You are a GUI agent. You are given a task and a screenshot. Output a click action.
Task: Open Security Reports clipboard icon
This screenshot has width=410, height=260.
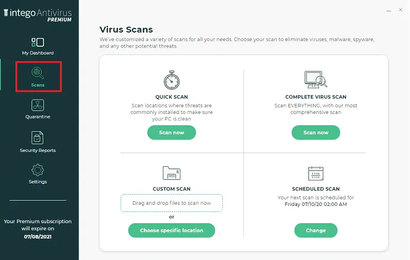click(37, 138)
